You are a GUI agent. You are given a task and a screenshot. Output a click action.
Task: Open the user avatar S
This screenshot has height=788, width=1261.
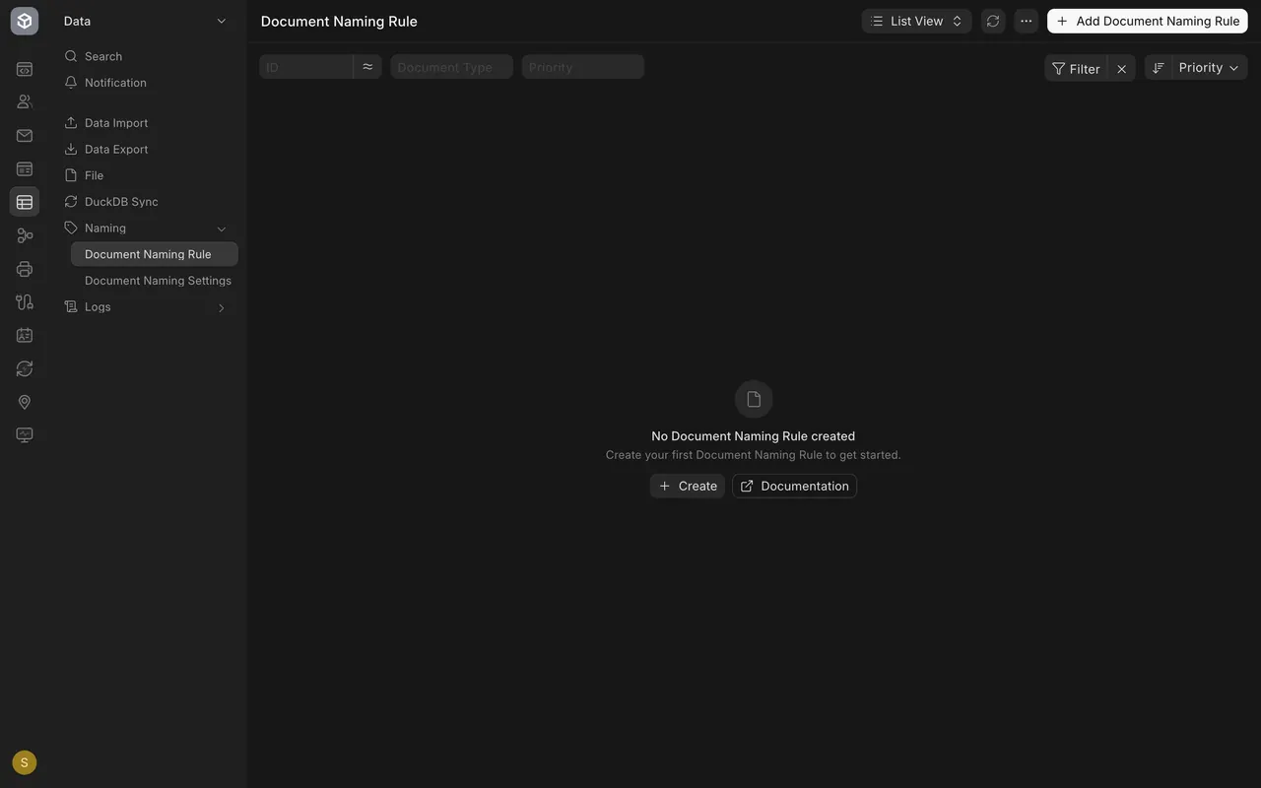pyautogui.click(x=25, y=762)
